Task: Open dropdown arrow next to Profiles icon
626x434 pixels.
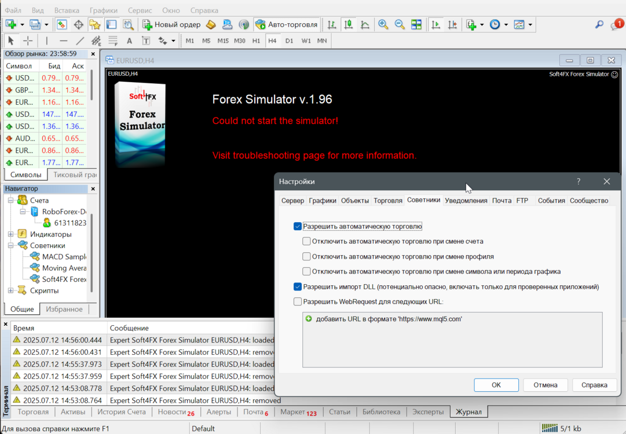Action: coord(46,25)
